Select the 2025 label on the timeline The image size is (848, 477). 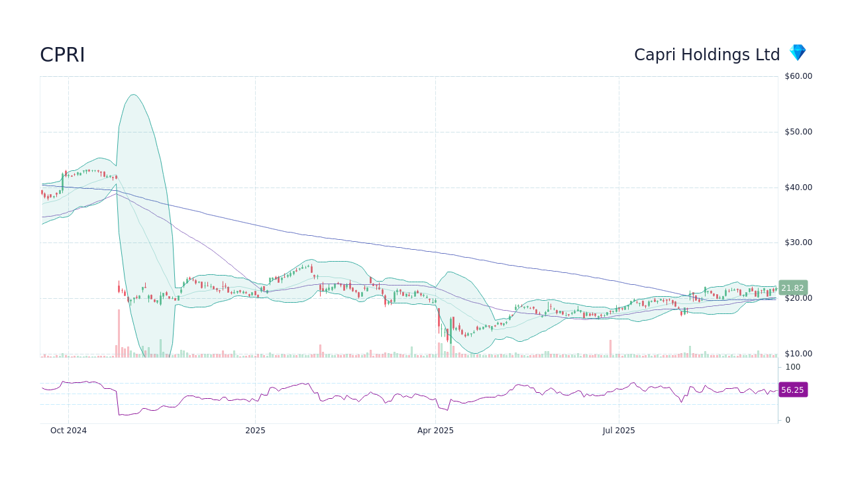click(x=255, y=431)
